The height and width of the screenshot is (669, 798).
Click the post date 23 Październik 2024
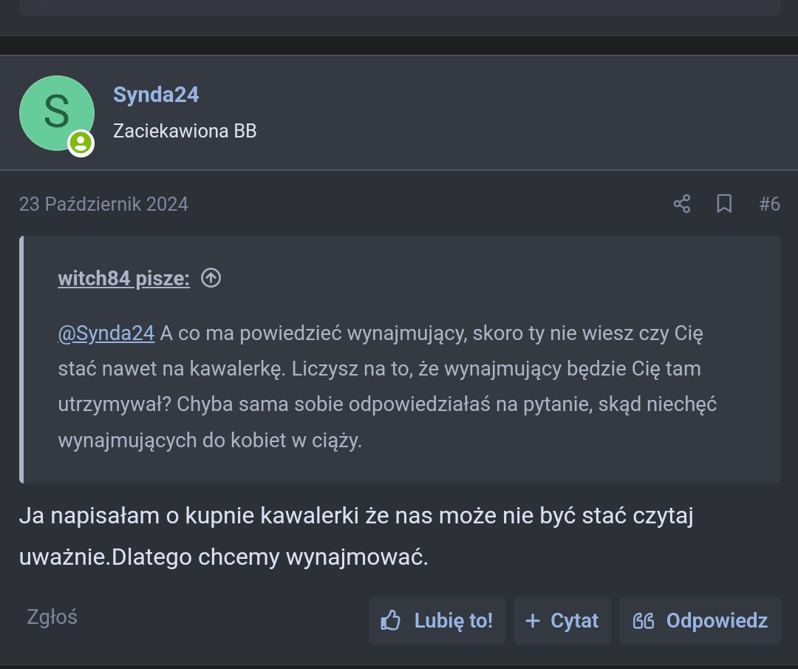pyautogui.click(x=103, y=204)
